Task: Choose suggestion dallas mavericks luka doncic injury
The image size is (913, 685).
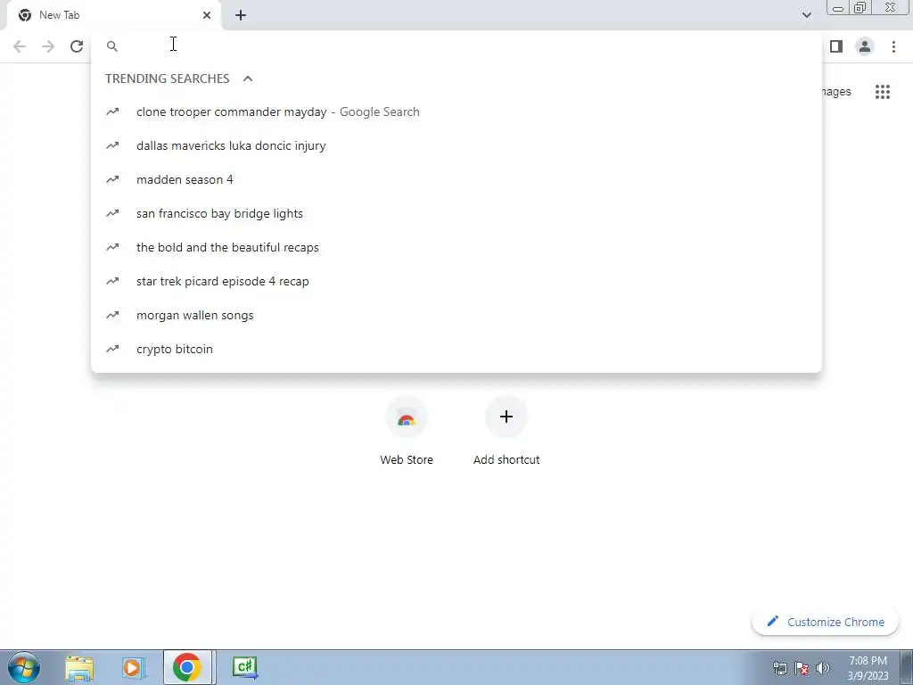Action: click(456, 145)
